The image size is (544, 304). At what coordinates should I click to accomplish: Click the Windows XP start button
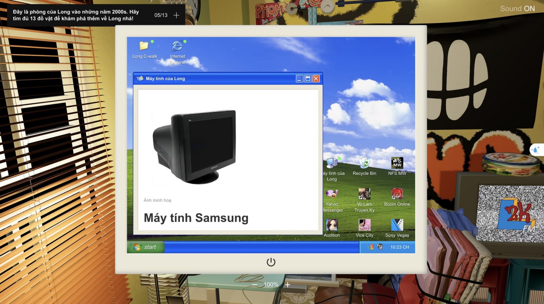(x=146, y=247)
